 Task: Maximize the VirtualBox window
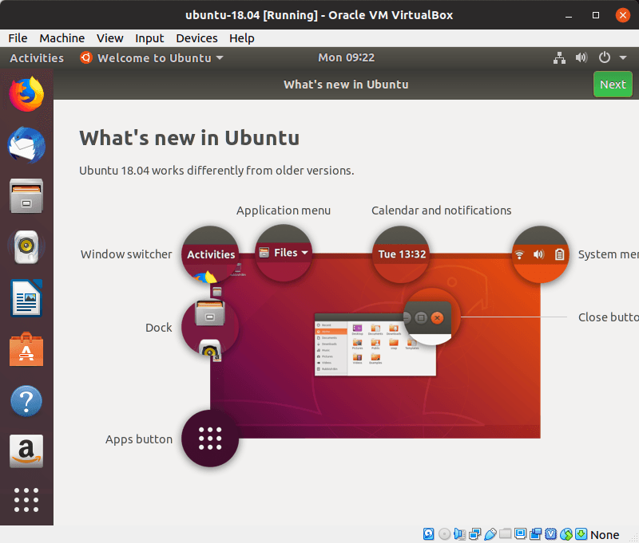596,15
